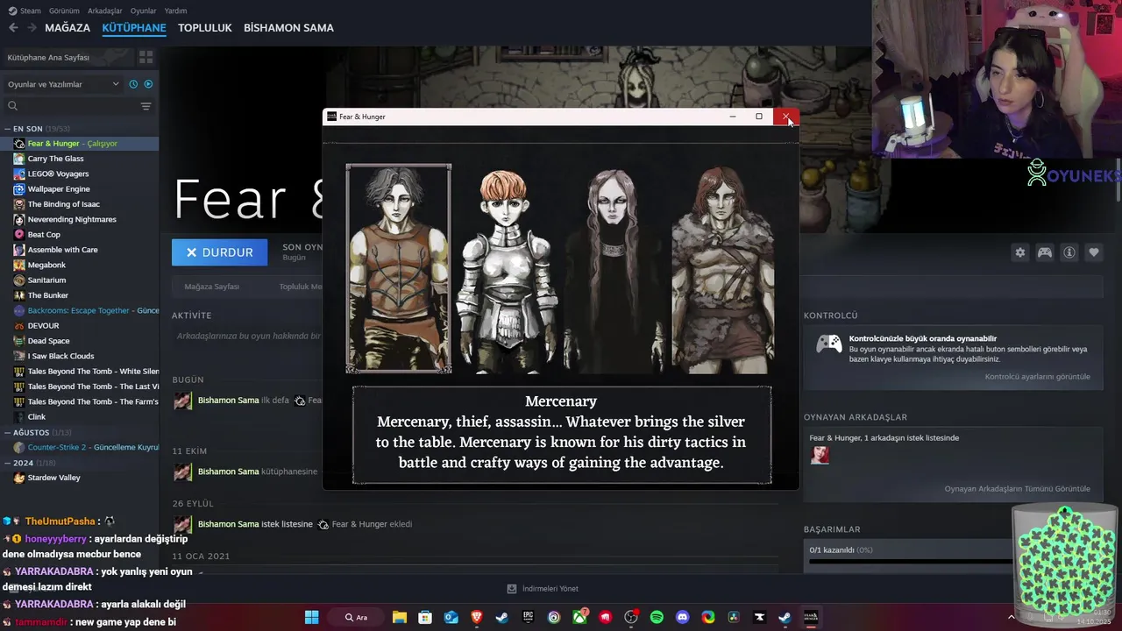Choose the long-haired Dark Priest portrait
This screenshot has height=631, width=1122.
tap(614, 270)
